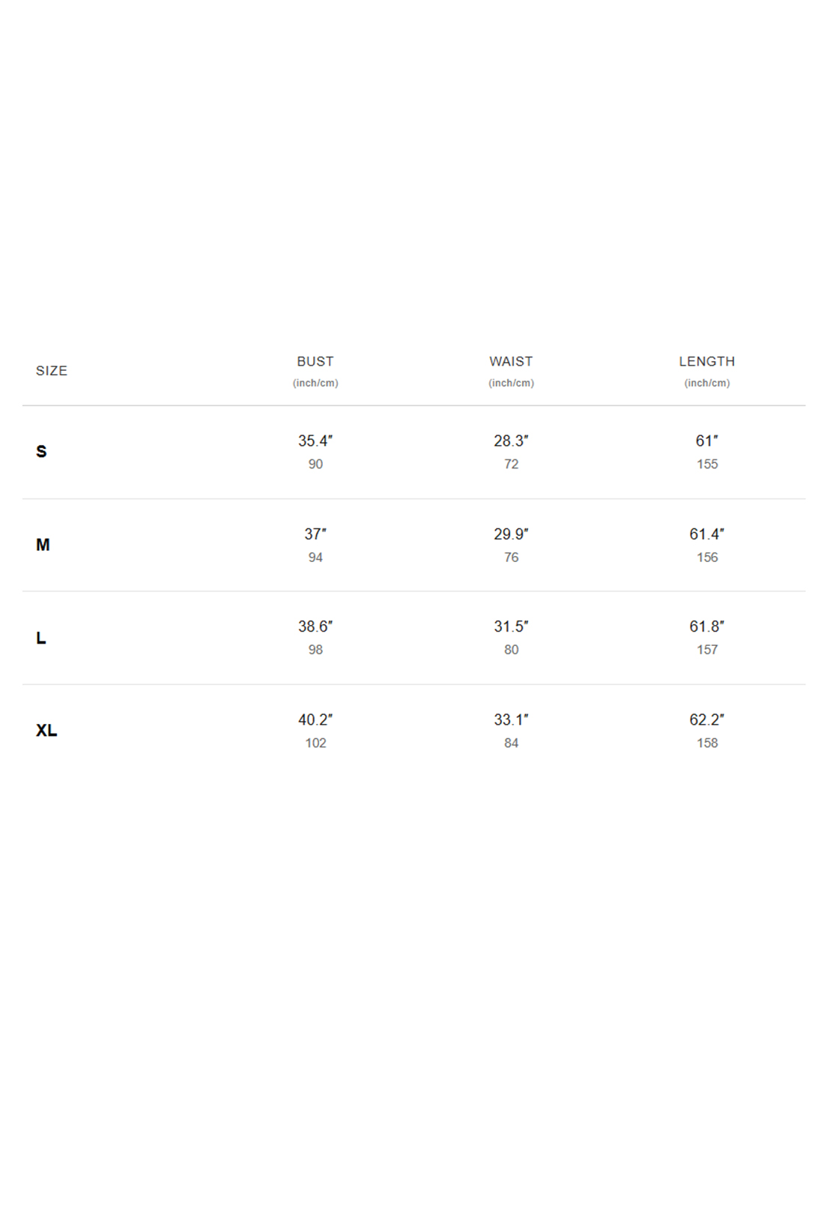Choose the S size row label
Screen dimensions: 815x1223
click(41, 451)
